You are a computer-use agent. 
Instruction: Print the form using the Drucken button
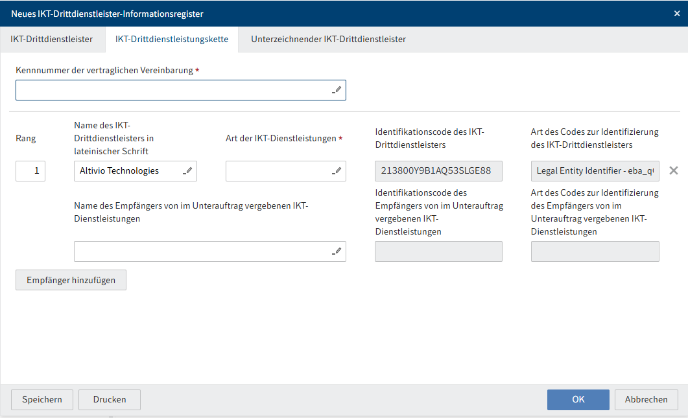pos(109,399)
